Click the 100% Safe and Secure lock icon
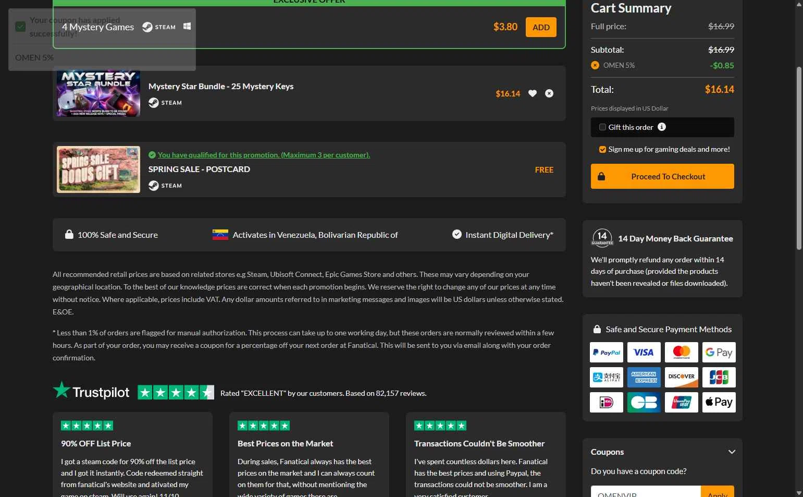 (69, 234)
